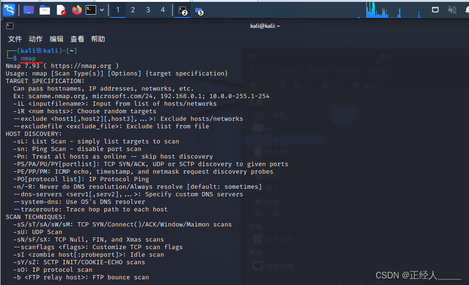Switch to workspace 3
Viewport: 469px width, 285px height.
[x=148, y=10]
